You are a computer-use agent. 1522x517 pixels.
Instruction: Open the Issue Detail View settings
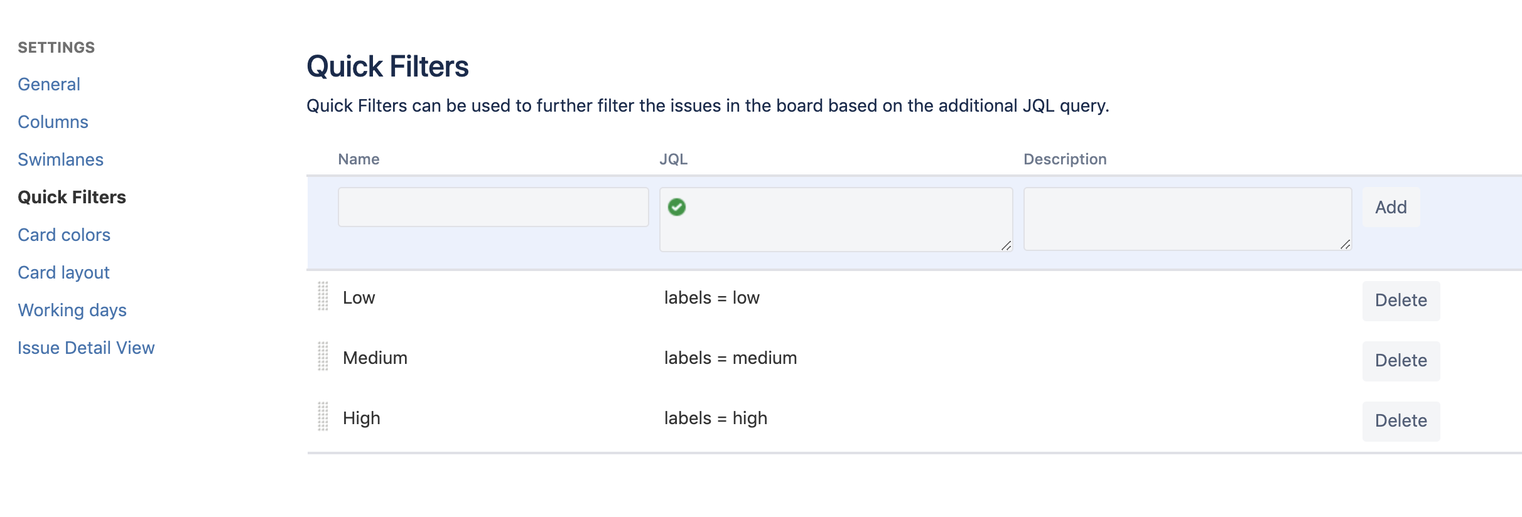[x=86, y=348]
